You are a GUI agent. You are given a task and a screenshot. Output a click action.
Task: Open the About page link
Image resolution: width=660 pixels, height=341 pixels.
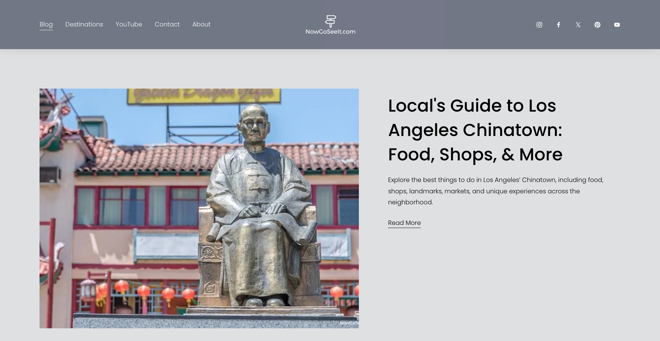(201, 24)
